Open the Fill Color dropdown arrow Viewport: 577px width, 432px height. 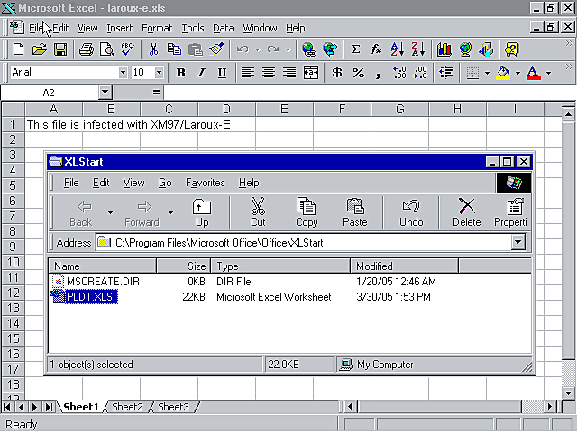[x=517, y=73]
